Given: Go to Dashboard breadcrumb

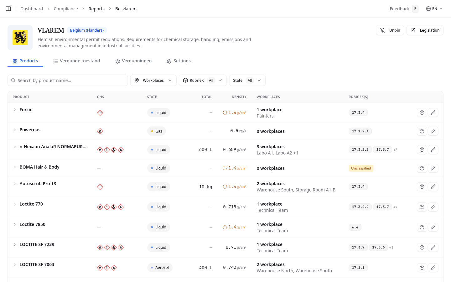Looking at the screenshot, I should click(32, 9).
